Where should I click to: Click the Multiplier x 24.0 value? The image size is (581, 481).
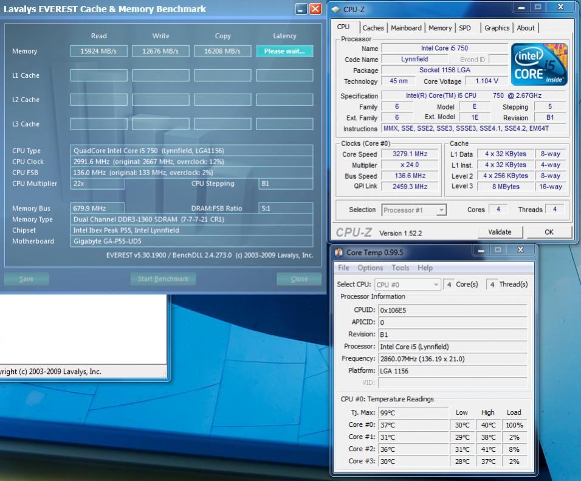pyautogui.click(x=410, y=165)
